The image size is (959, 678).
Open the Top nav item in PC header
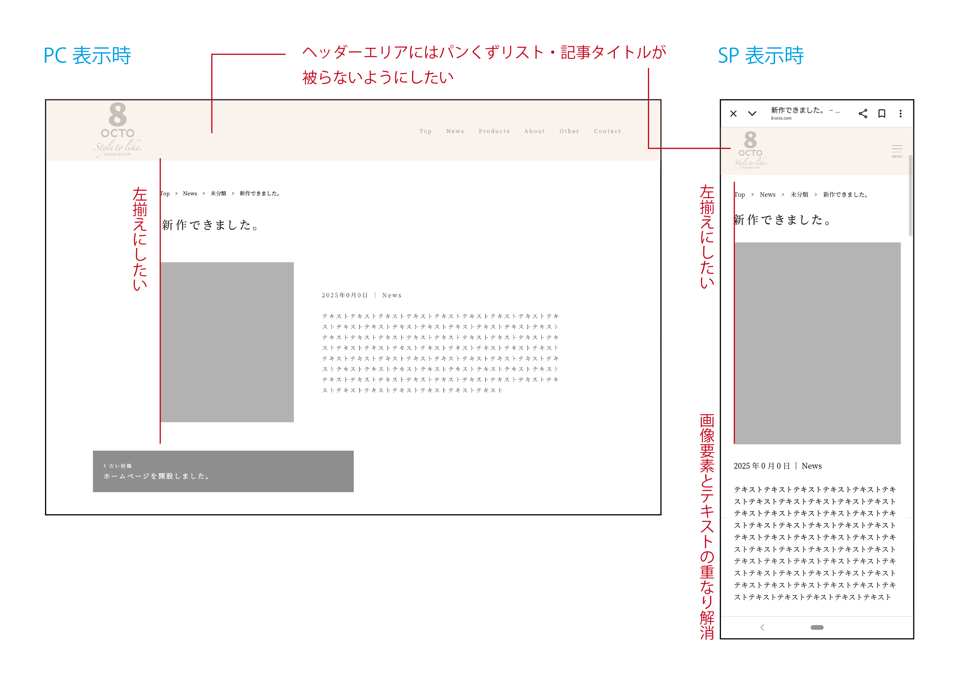pos(425,131)
